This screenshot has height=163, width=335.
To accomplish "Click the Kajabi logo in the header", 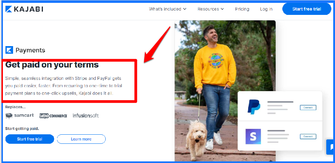I will pos(24,9).
